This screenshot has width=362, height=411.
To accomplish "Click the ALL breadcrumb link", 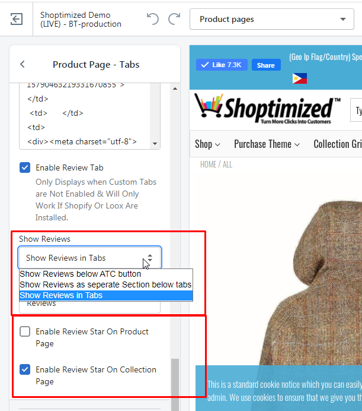I will coord(228,165).
